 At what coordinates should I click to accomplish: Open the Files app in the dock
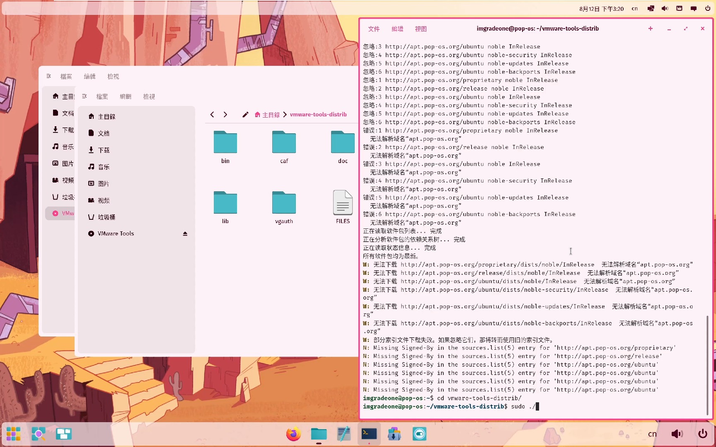tap(319, 434)
